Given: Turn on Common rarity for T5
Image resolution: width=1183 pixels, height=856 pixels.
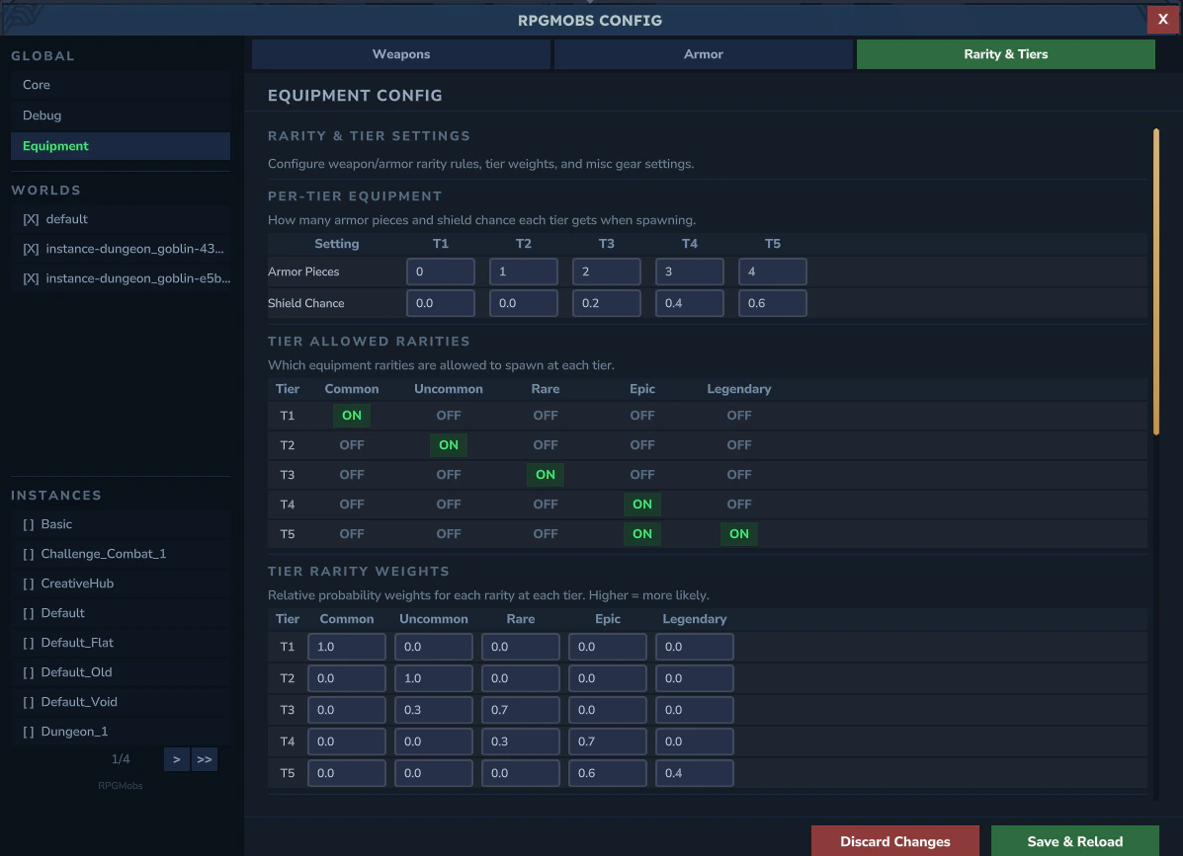Looking at the screenshot, I should (352, 533).
